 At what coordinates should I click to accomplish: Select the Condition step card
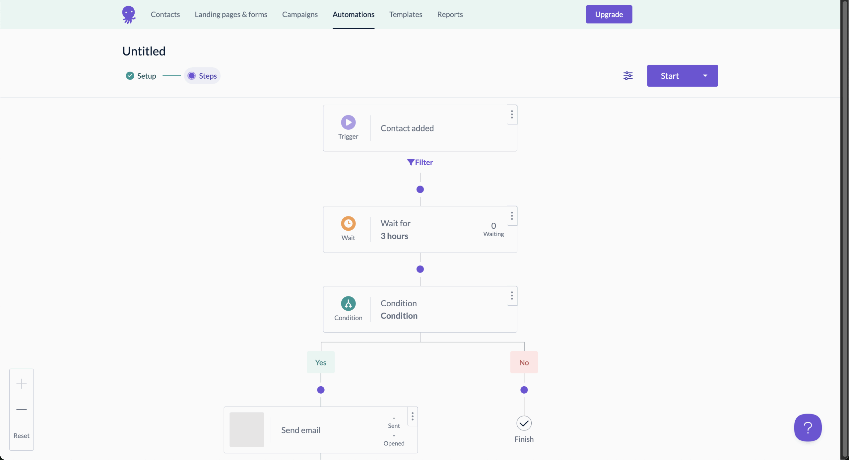coord(420,309)
